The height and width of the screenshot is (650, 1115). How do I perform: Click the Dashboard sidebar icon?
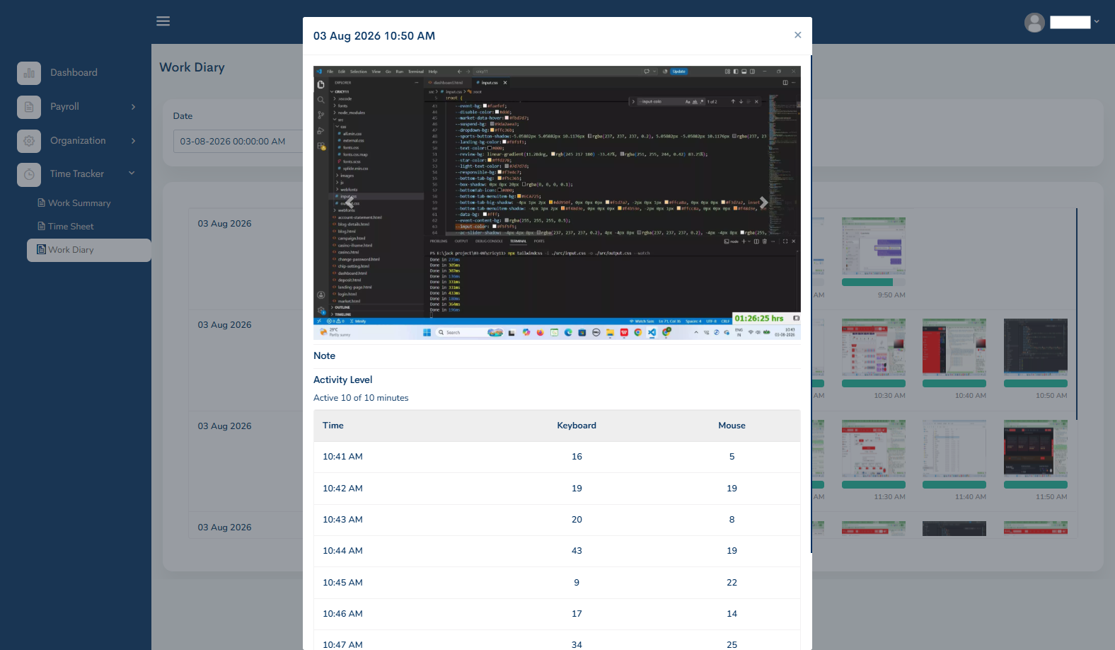click(x=29, y=73)
